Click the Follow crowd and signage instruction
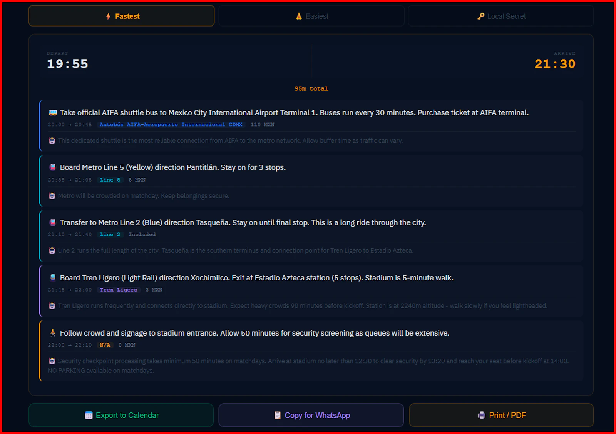 tap(254, 333)
